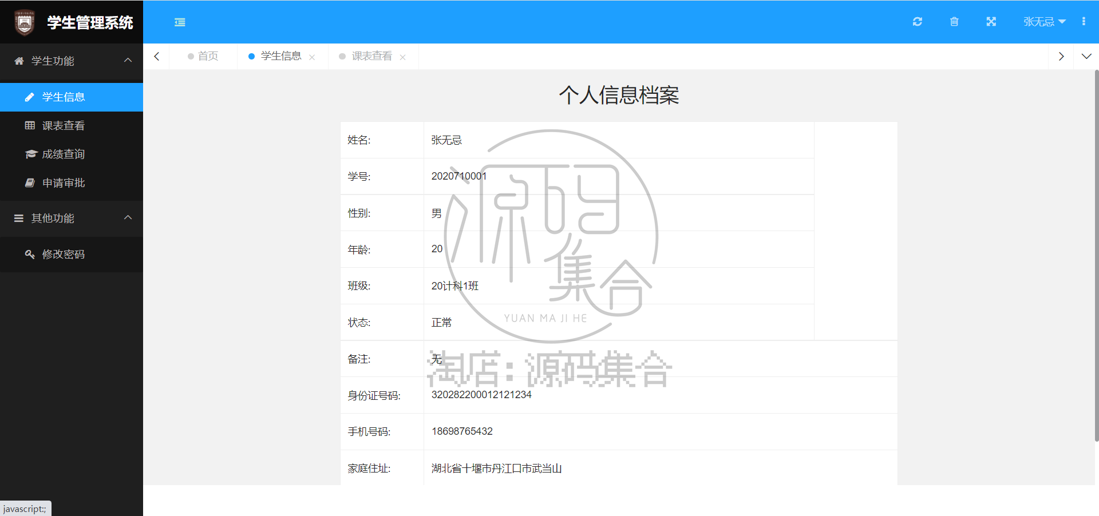The image size is (1099, 516).
Task: Open 学生信息 in the sidebar
Action: pyautogui.click(x=72, y=97)
